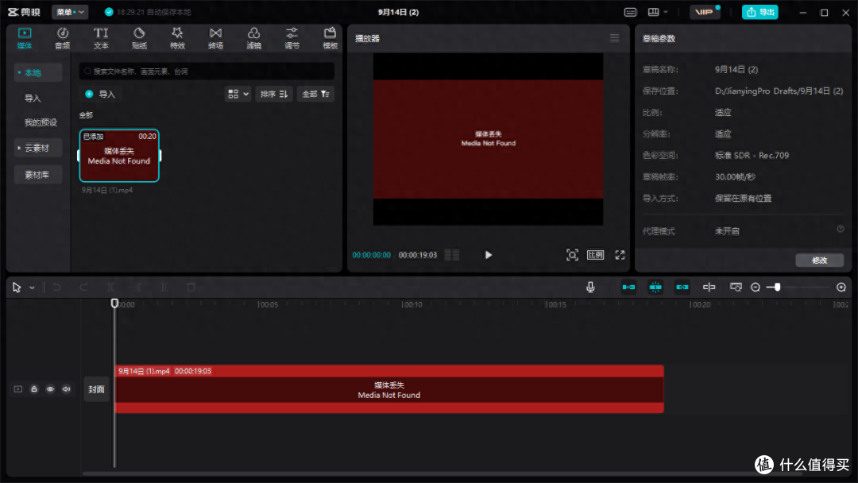Image resolution: width=858 pixels, height=483 pixels.
Task: Expand the layout dropdown arrow in title bar
Action: coord(666,12)
